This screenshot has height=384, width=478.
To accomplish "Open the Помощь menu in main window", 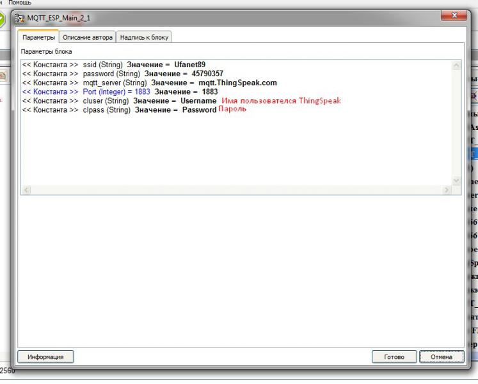I will (20, 3).
